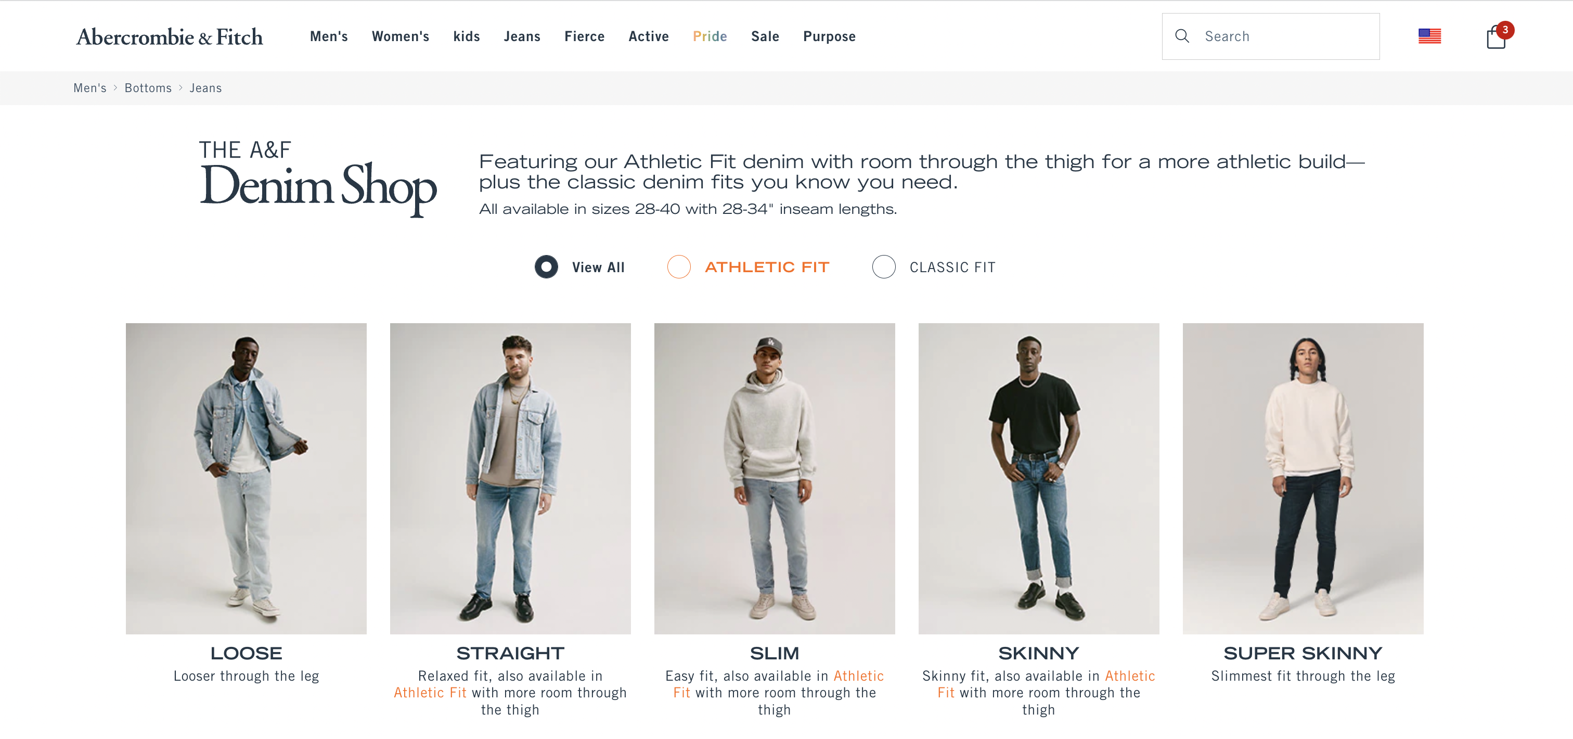The width and height of the screenshot is (1573, 739).
Task: Go to Abercrombie & Fitch home logo
Action: pyautogui.click(x=169, y=36)
